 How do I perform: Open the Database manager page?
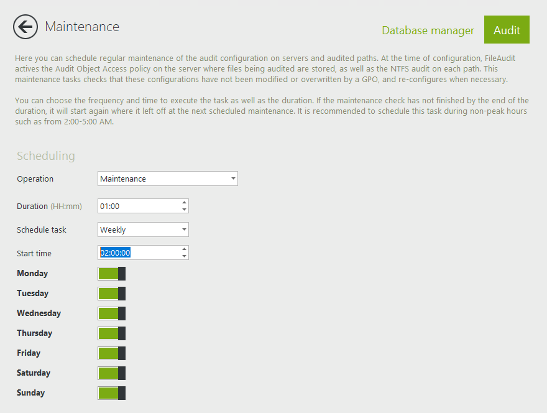(428, 30)
